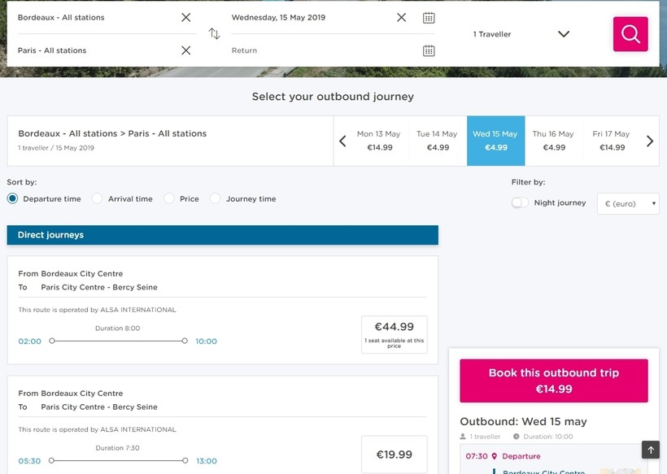Click the back-to-top arrow button
The width and height of the screenshot is (667, 474).
tap(651, 450)
